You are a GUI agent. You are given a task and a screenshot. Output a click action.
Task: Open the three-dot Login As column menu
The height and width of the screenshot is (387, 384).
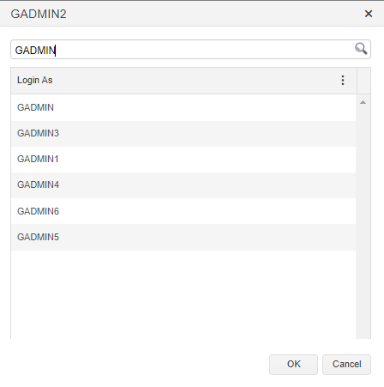coord(343,80)
